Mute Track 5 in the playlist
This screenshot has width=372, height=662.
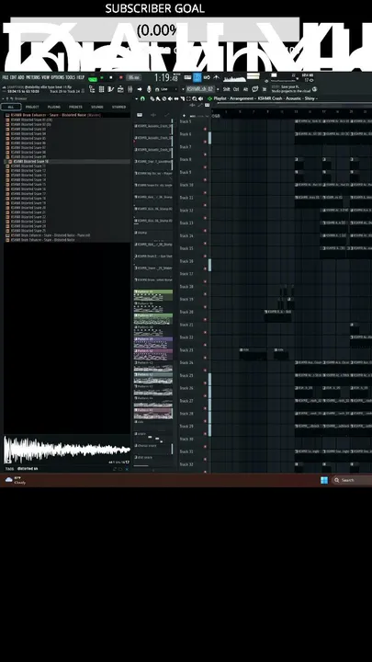206,130
